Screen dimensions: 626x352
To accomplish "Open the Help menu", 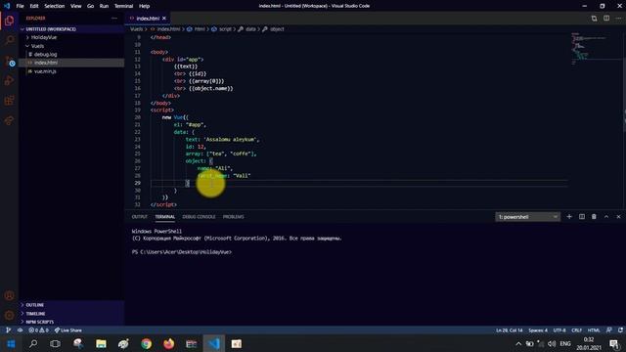I will (x=145, y=6).
